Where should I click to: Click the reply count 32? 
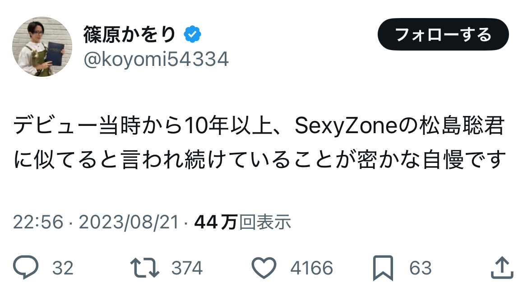(63, 268)
